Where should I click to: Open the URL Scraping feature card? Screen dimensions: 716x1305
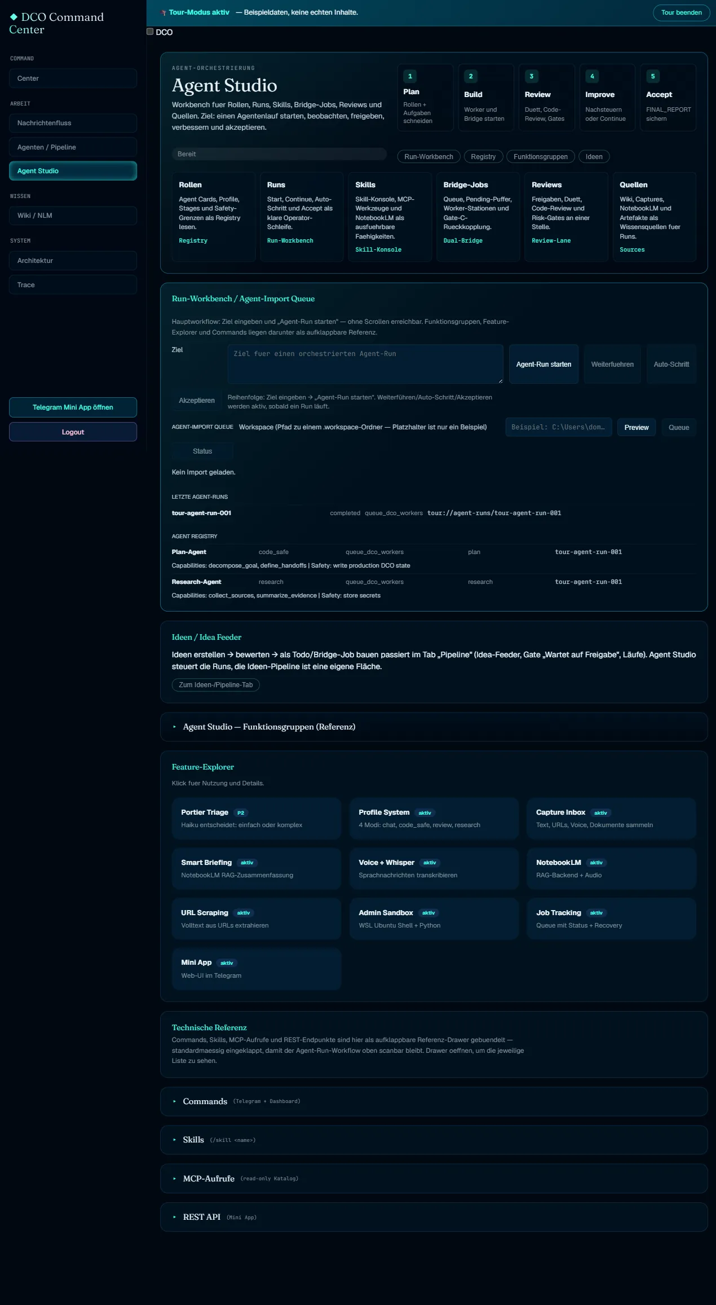(257, 919)
